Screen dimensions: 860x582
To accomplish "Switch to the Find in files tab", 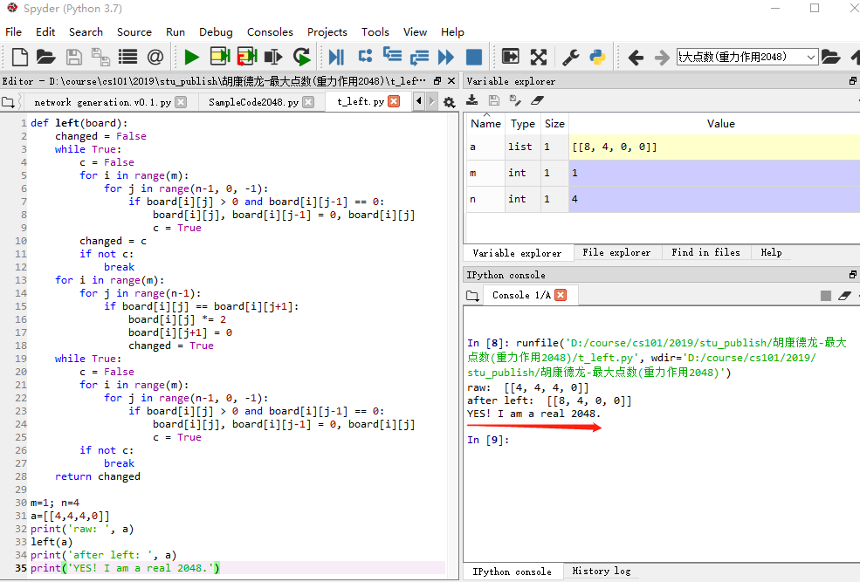I will (x=705, y=253).
